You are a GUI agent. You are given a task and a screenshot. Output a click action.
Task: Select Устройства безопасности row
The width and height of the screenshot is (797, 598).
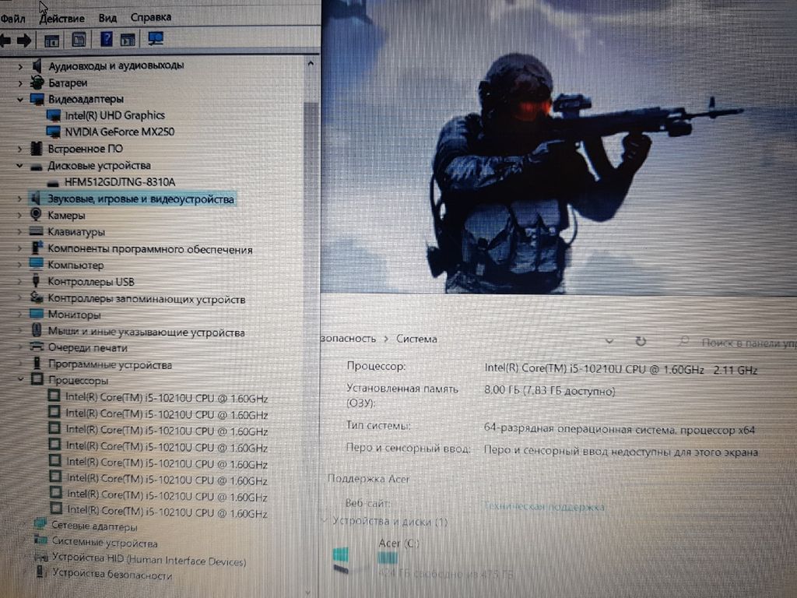click(112, 575)
